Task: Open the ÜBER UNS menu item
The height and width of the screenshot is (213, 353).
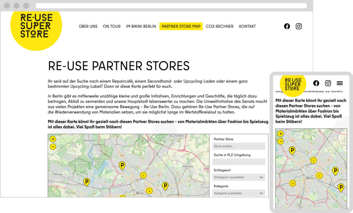Action: pyautogui.click(x=88, y=26)
